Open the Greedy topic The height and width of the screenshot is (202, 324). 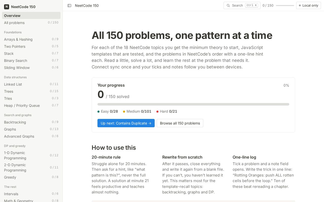[31, 177]
